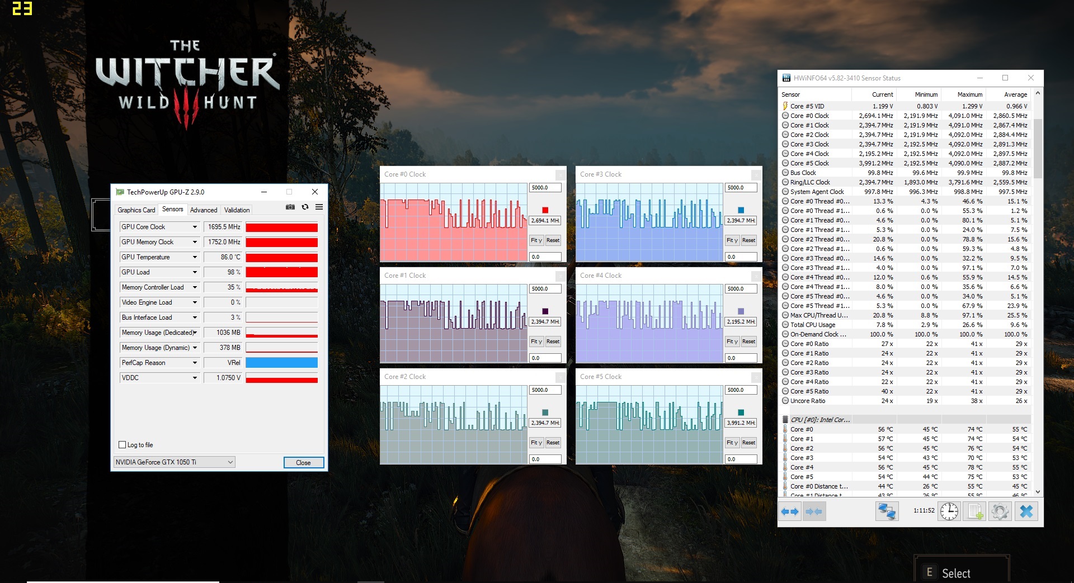Enable the Log to file checkbox
This screenshot has height=583, width=1074.
pos(123,445)
